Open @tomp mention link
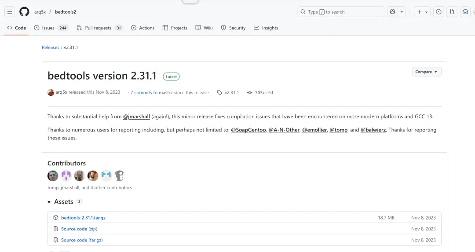The height and width of the screenshot is (252, 475). (x=339, y=130)
